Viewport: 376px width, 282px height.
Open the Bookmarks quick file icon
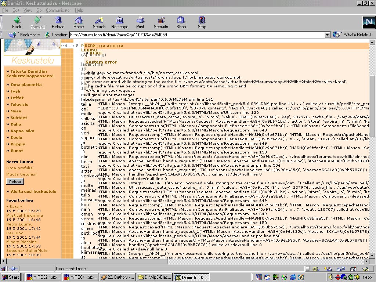(x=12, y=35)
